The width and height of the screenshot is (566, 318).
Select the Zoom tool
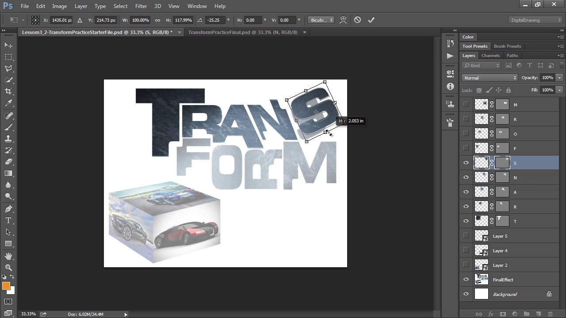coord(8,268)
